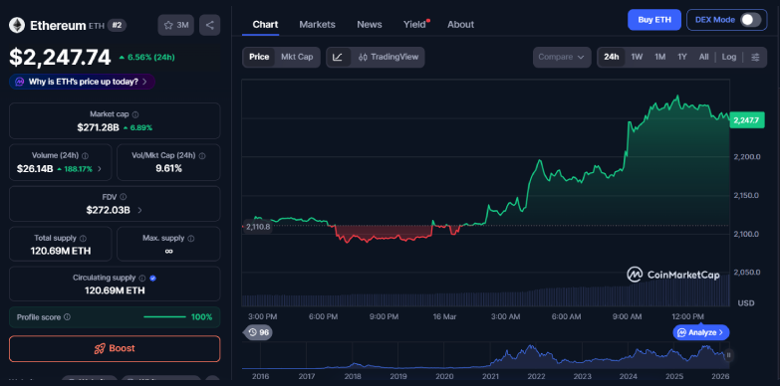
Task: Open the Markets tab
Action: [x=318, y=24]
